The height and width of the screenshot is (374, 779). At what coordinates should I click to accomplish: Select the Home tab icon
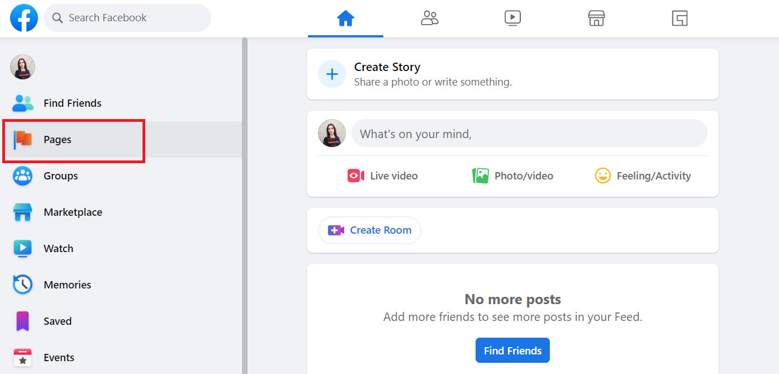[x=345, y=18]
